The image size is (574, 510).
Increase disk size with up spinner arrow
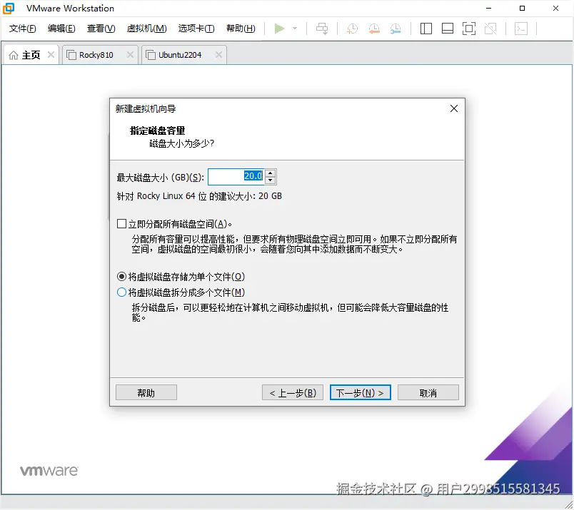(x=270, y=173)
